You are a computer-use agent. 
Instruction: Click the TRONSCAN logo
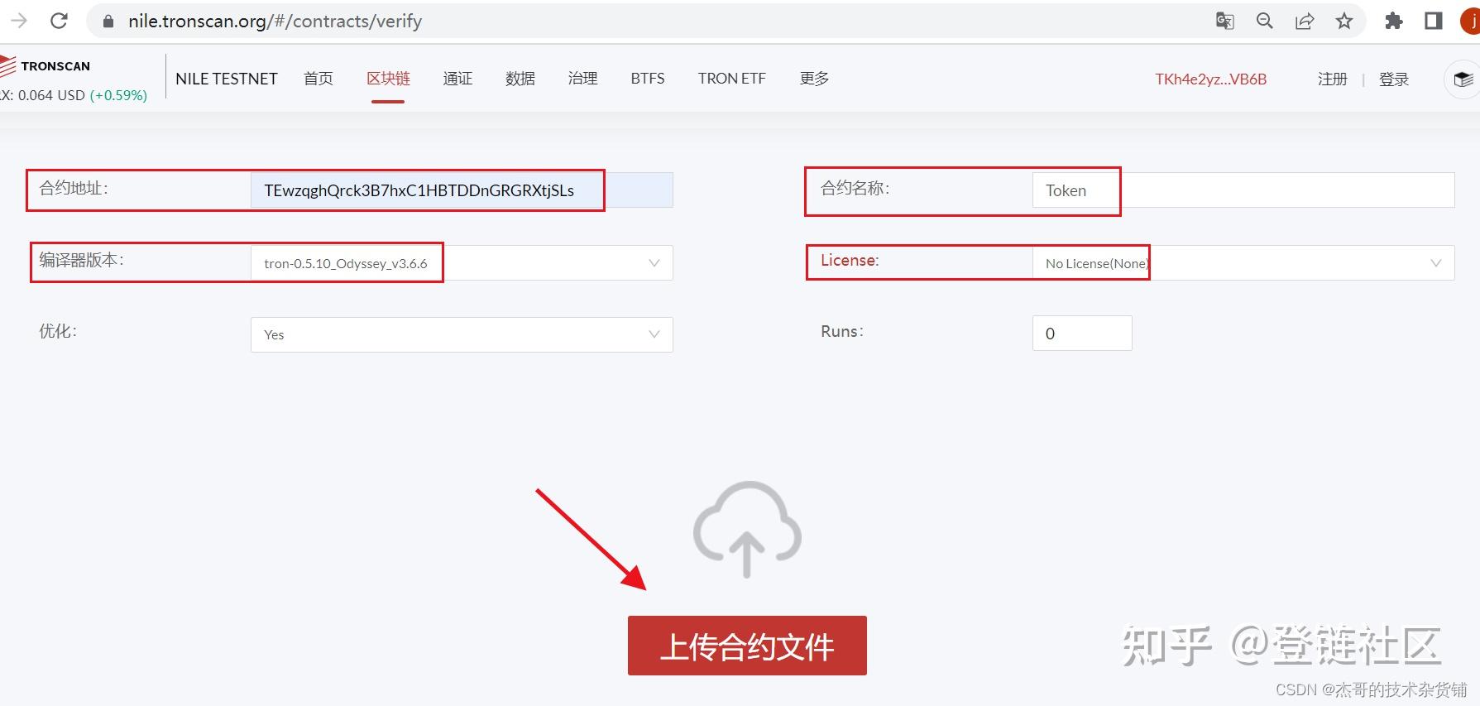46,66
